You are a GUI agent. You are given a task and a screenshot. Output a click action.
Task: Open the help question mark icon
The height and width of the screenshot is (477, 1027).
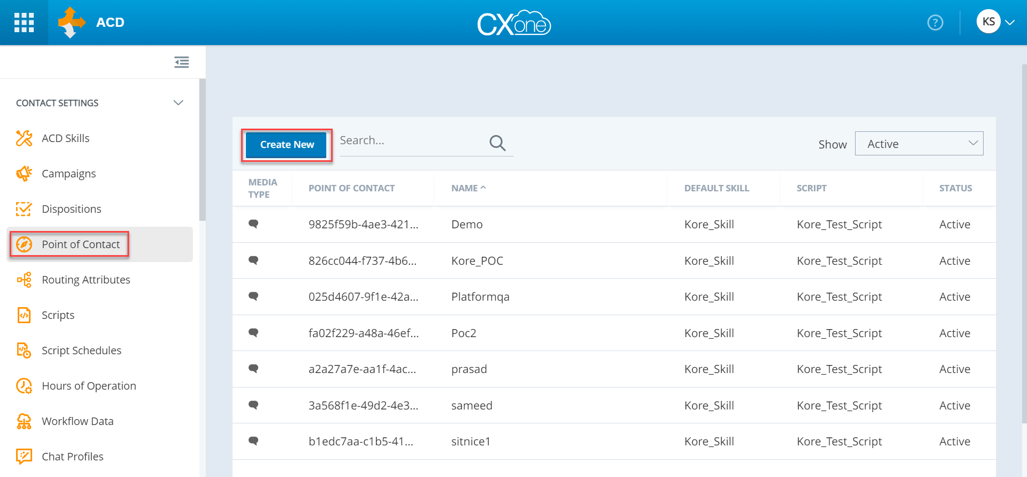pos(935,23)
